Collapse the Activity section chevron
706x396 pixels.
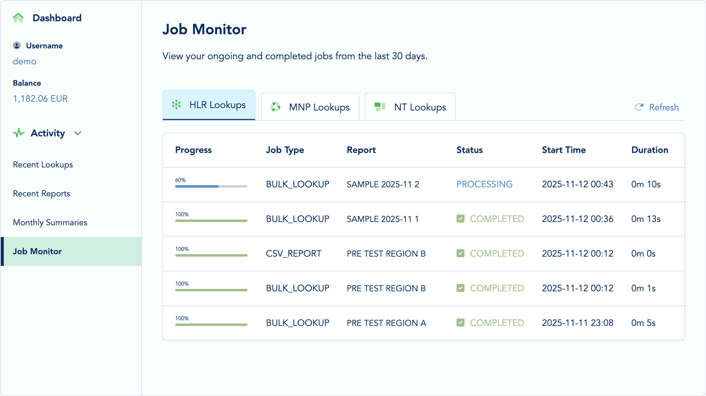click(x=78, y=133)
